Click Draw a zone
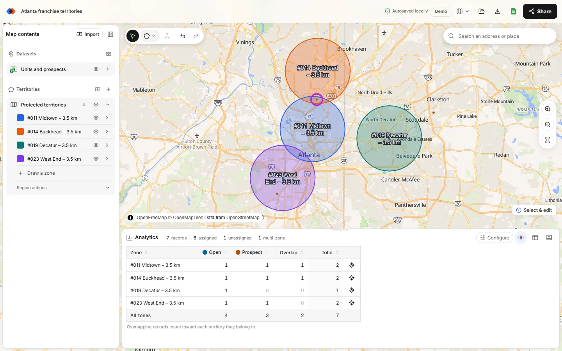This screenshot has width=562, height=351. 41,173
